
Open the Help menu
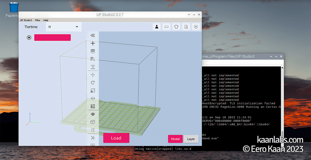(x=46, y=20)
